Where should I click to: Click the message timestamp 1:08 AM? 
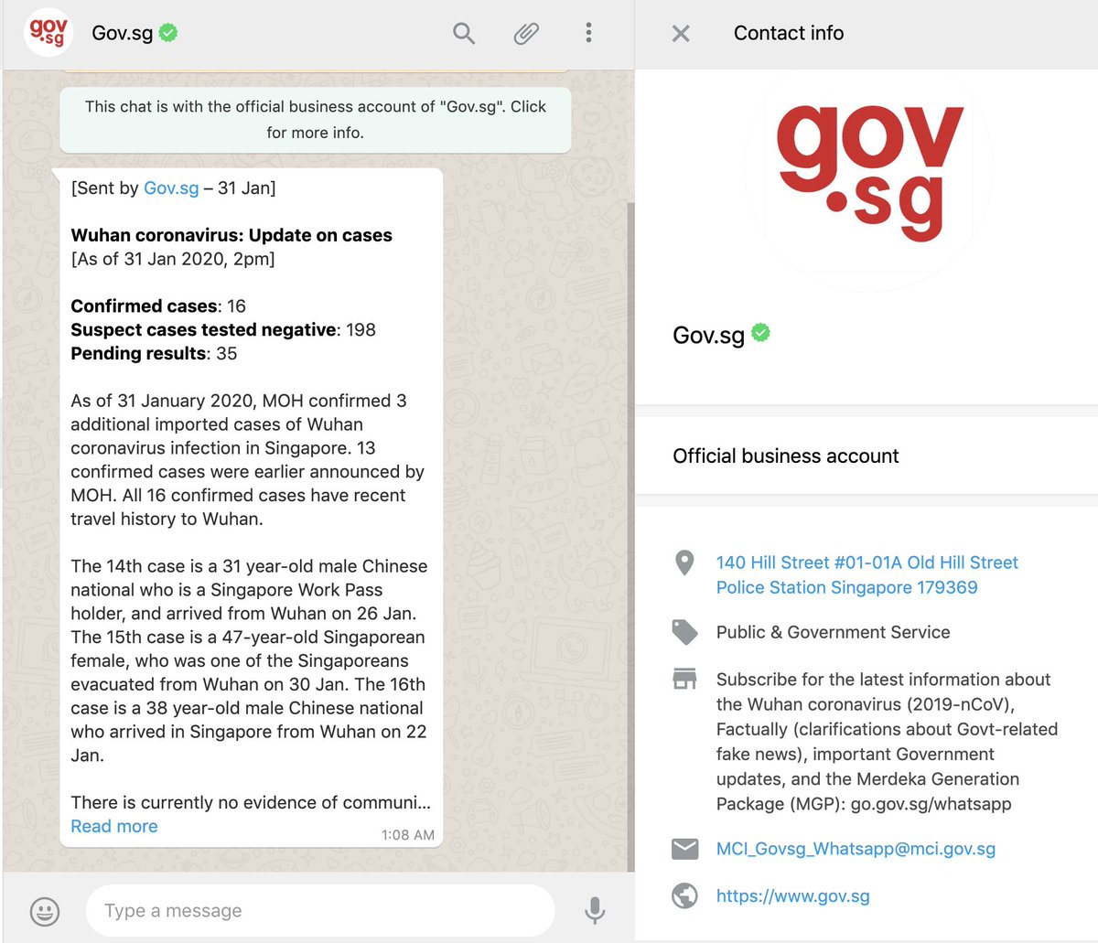pyautogui.click(x=408, y=835)
